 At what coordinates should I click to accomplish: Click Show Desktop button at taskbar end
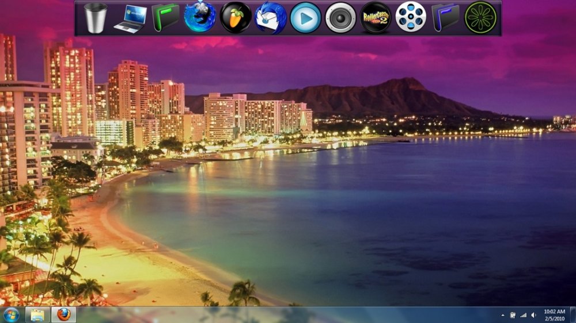(573, 315)
